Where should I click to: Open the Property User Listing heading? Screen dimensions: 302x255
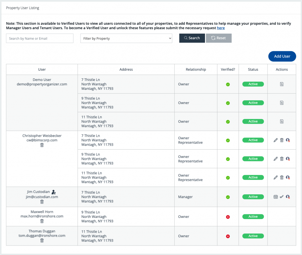[22, 8]
